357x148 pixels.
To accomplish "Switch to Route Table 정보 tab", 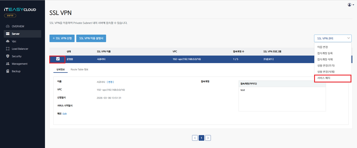I will [x=79, y=70].
